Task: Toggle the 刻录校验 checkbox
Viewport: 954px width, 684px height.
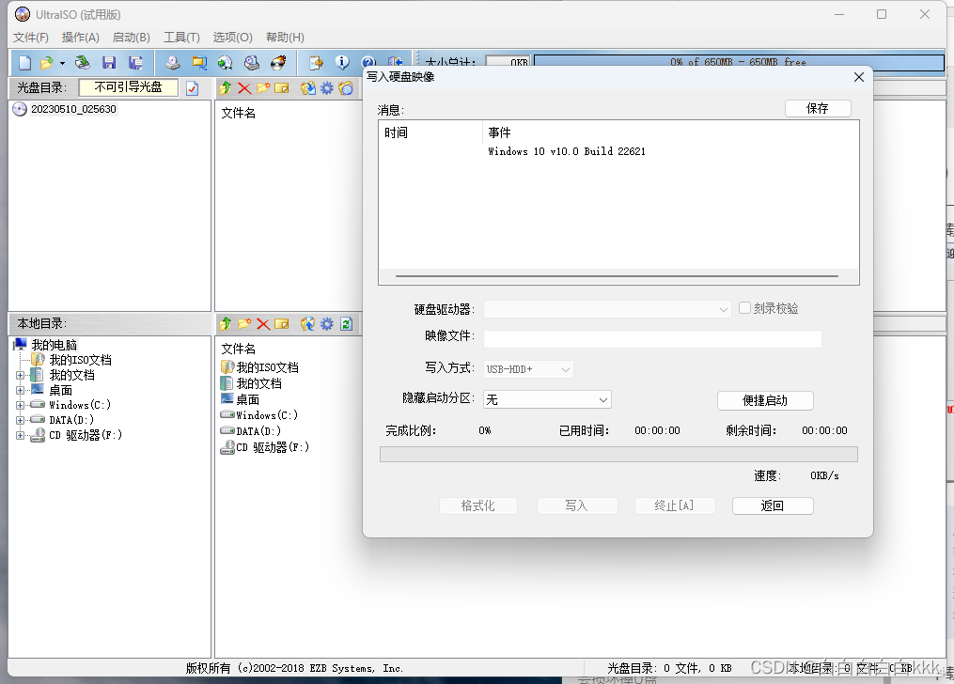Action: click(744, 308)
